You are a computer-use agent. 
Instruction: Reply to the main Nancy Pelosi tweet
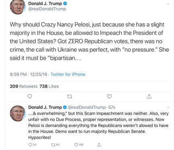coord(30,96)
